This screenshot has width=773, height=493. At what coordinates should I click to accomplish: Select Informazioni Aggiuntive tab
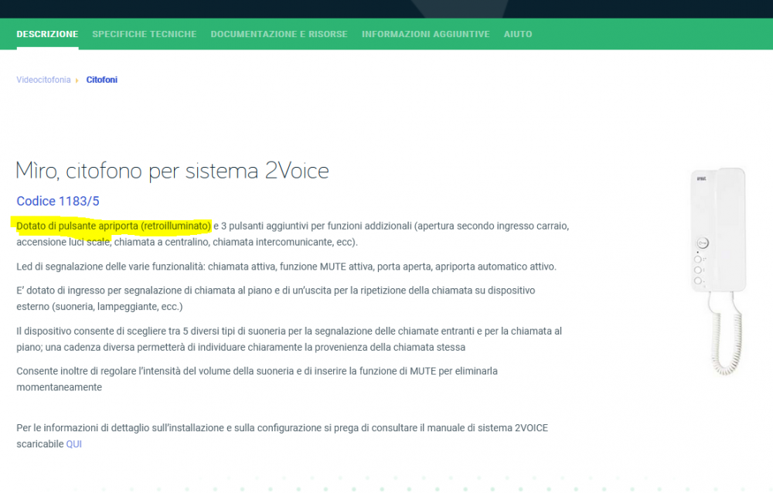425,34
